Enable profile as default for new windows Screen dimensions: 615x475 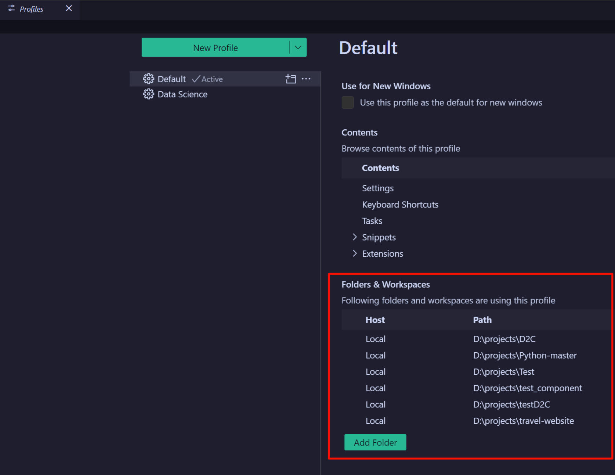tap(347, 102)
